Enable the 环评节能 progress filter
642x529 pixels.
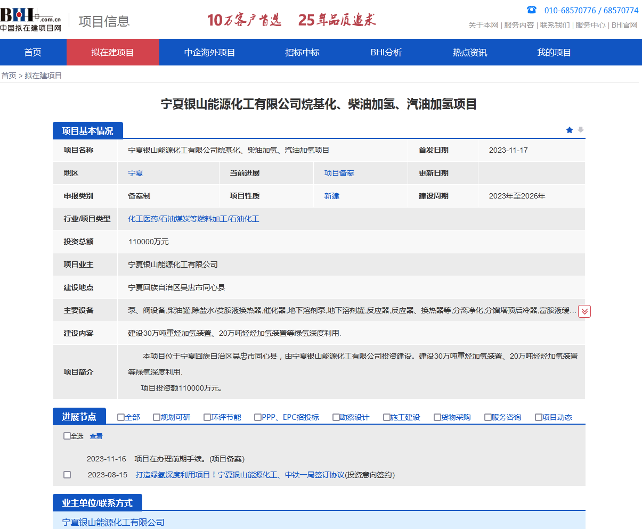click(x=207, y=417)
